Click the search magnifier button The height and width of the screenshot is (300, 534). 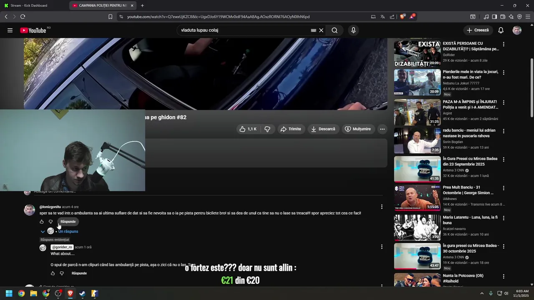335,30
